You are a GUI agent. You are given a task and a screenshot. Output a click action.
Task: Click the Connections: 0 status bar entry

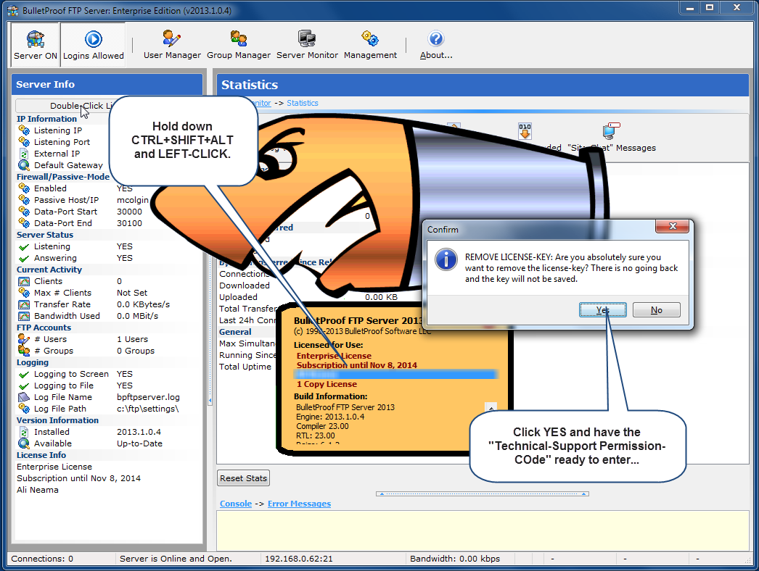42,559
